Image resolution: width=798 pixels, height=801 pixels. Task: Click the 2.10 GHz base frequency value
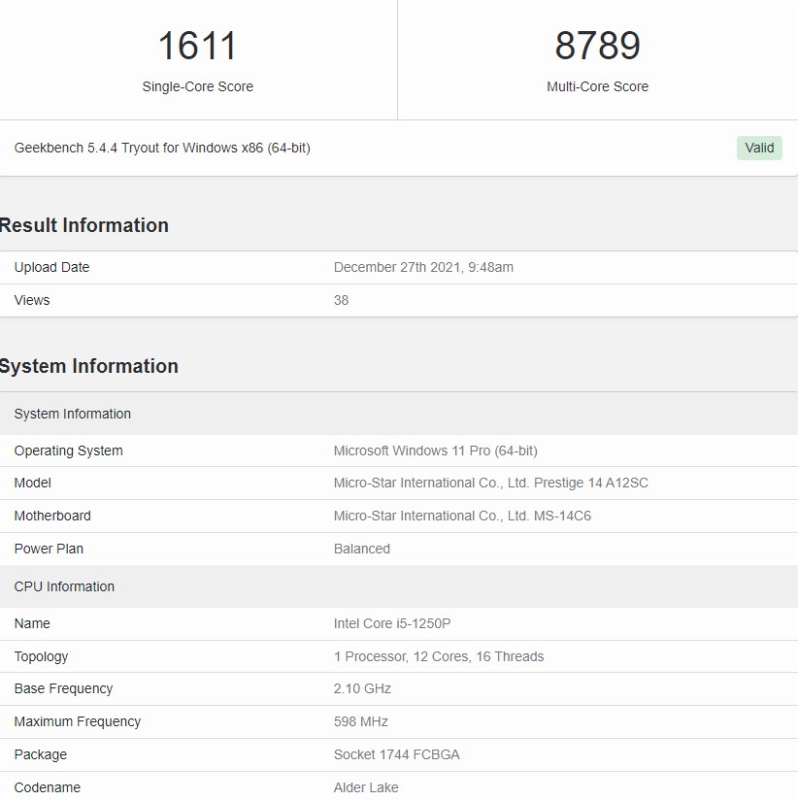pyautogui.click(x=362, y=689)
